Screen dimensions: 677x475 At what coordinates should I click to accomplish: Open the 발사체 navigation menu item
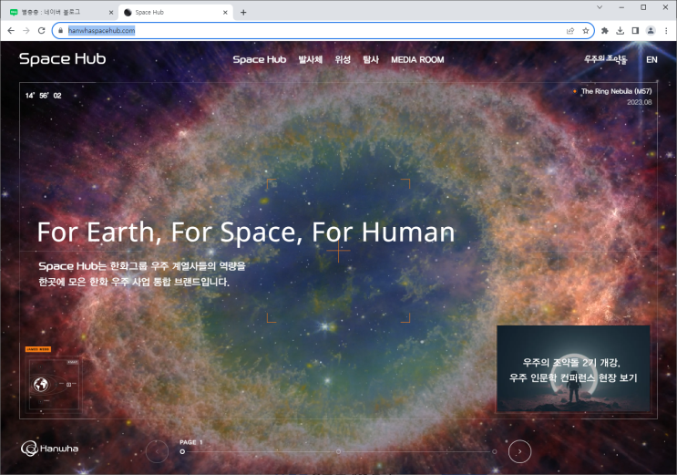(x=311, y=59)
